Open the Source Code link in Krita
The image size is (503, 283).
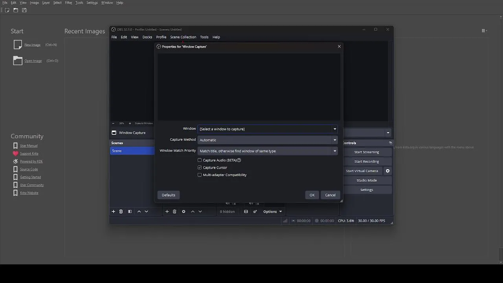pos(29,169)
